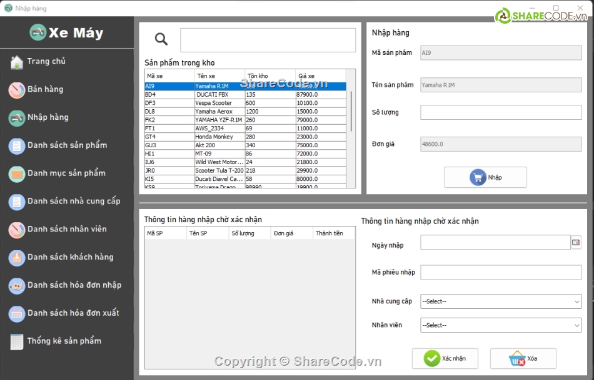Screen dimensions: 594x380
Task: Click the Thống kê sản phẩm icon
Action: pos(17,341)
